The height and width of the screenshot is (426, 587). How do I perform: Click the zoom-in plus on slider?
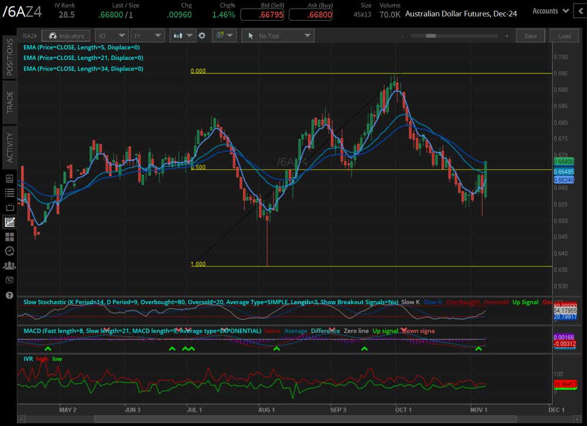[x=506, y=36]
